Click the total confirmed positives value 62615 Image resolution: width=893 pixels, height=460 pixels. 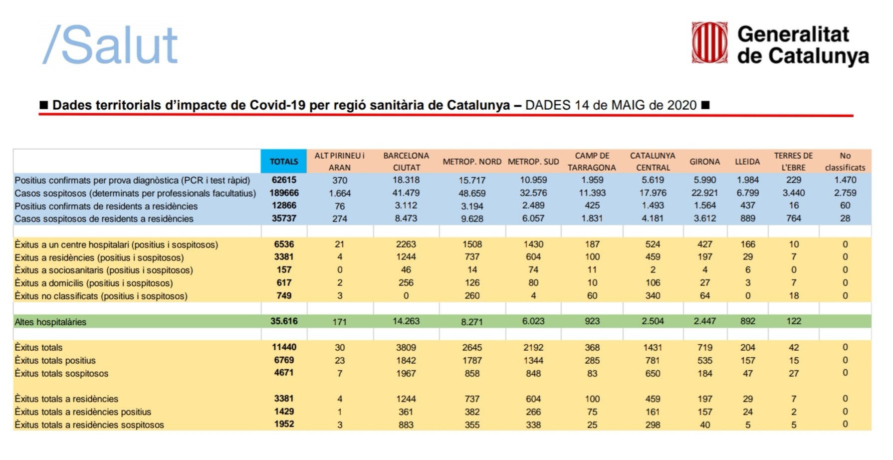pos(284,180)
